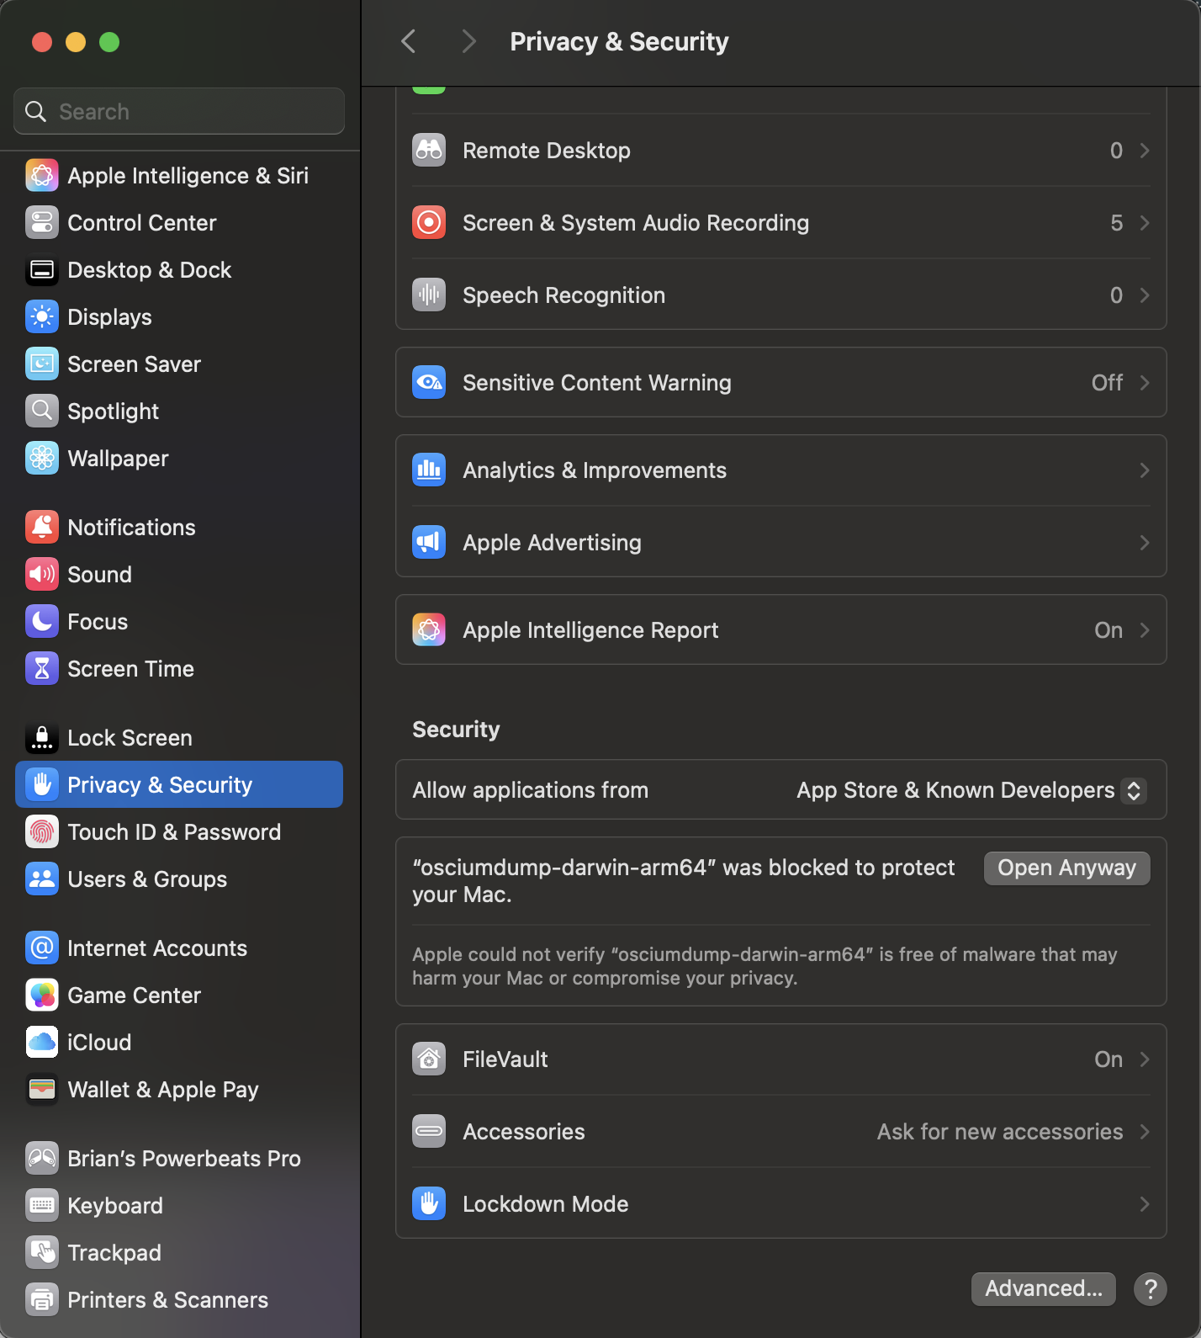Click the Powerbeats Pro earbuds icon
This screenshot has width=1201, height=1338.
point(42,1159)
